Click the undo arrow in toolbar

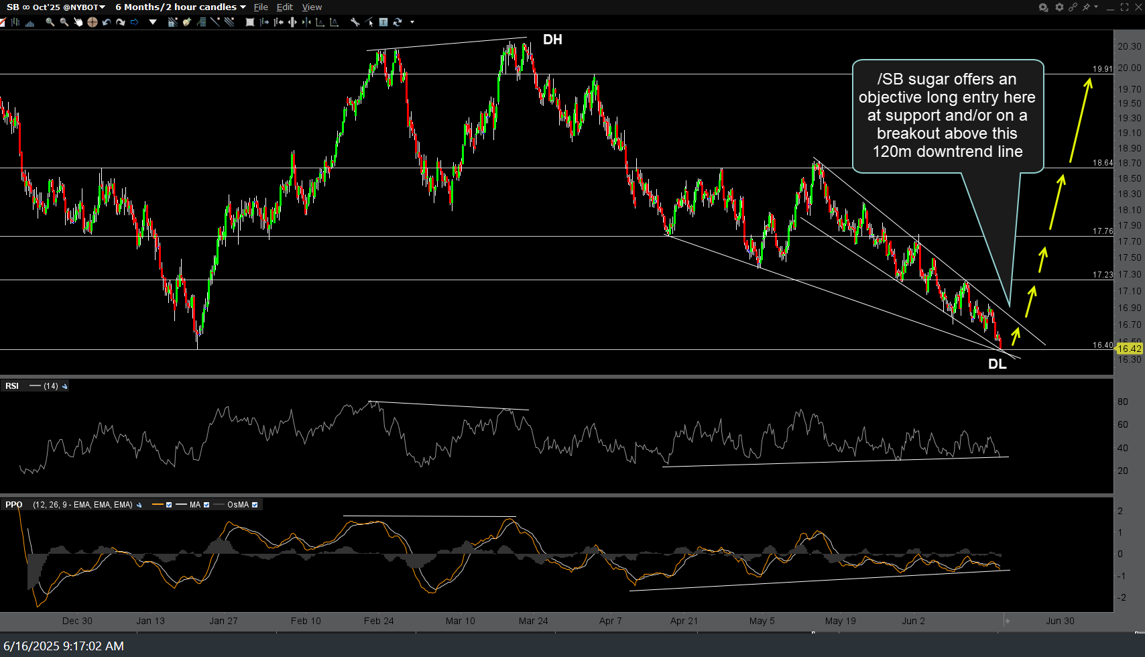pyautogui.click(x=107, y=22)
